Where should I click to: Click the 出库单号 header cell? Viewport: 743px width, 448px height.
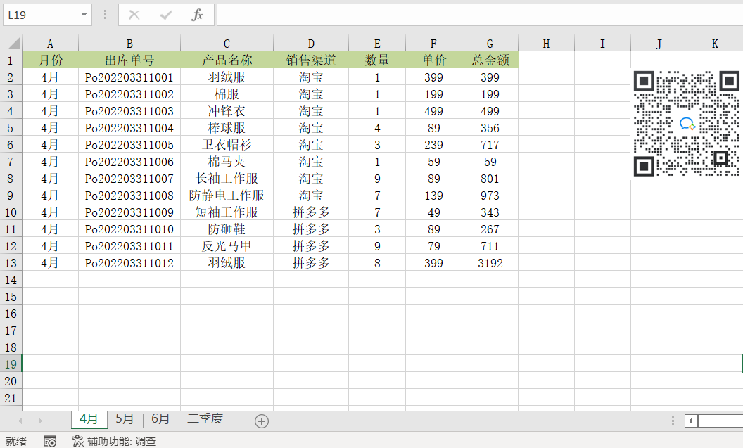tap(129, 60)
